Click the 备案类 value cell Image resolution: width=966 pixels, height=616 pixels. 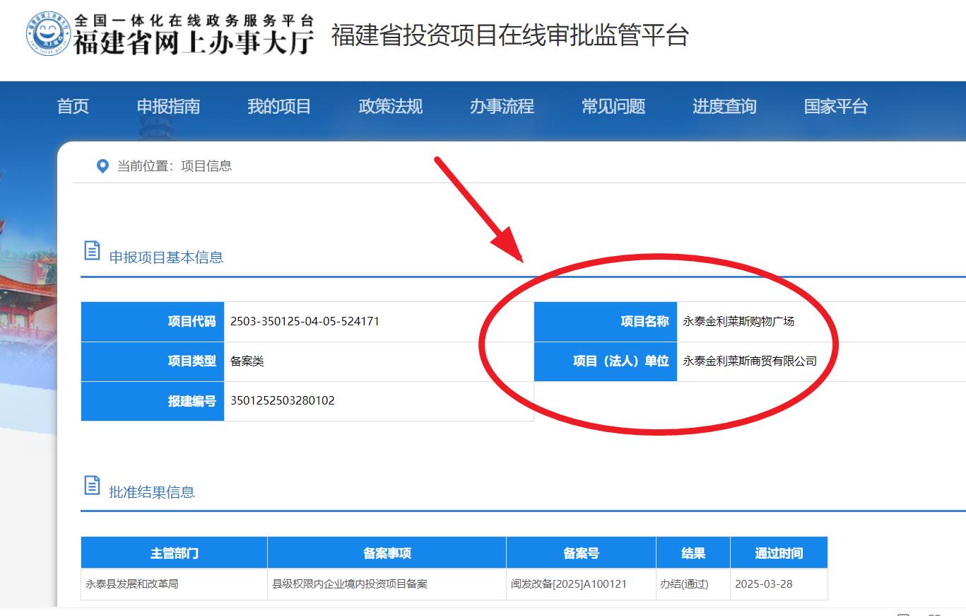tap(379, 361)
